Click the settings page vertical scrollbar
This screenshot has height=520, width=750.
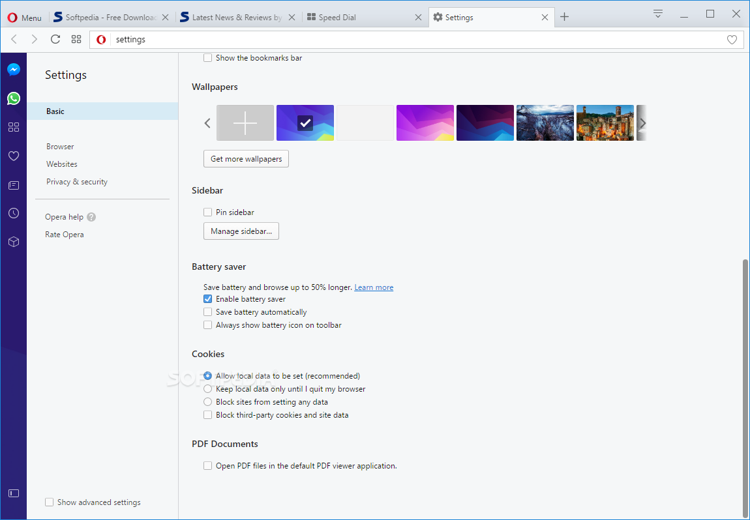[x=745, y=390]
